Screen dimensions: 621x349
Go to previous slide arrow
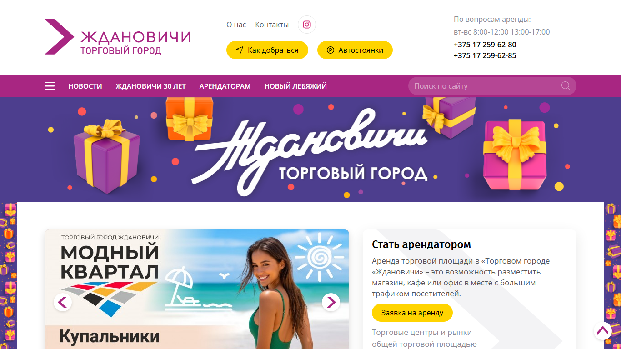coord(63,302)
